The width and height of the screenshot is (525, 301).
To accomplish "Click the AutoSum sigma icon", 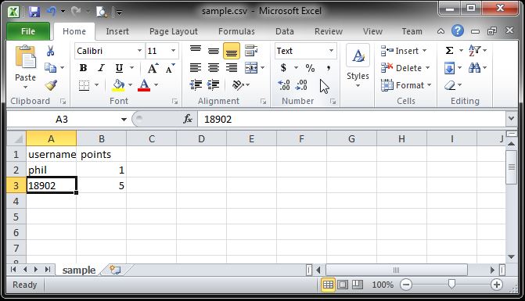I will (449, 51).
